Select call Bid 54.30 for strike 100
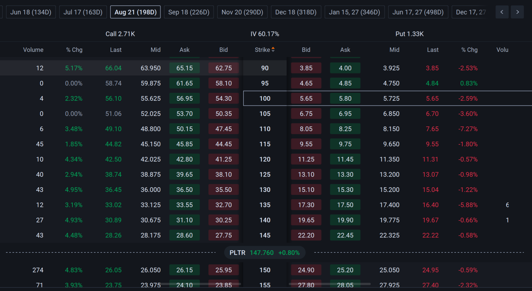The height and width of the screenshot is (291, 532). point(223,98)
